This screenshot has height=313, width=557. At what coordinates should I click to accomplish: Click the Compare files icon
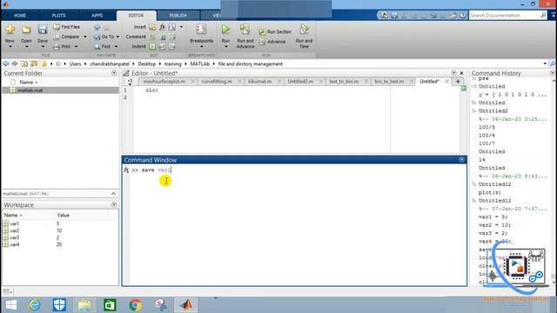point(57,37)
